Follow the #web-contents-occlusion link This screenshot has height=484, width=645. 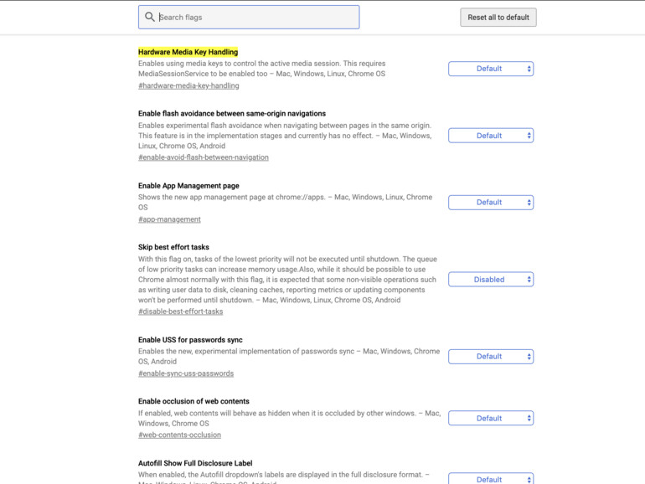179,435
